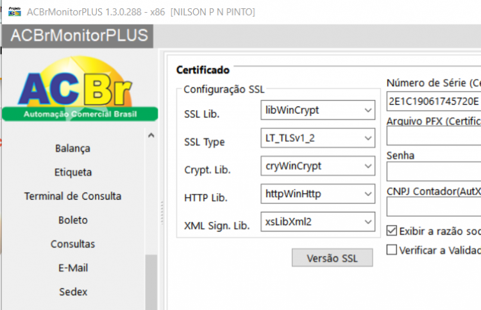Open the XML Sign. Lib. dropdown
The image size is (481, 310).
coord(318,221)
